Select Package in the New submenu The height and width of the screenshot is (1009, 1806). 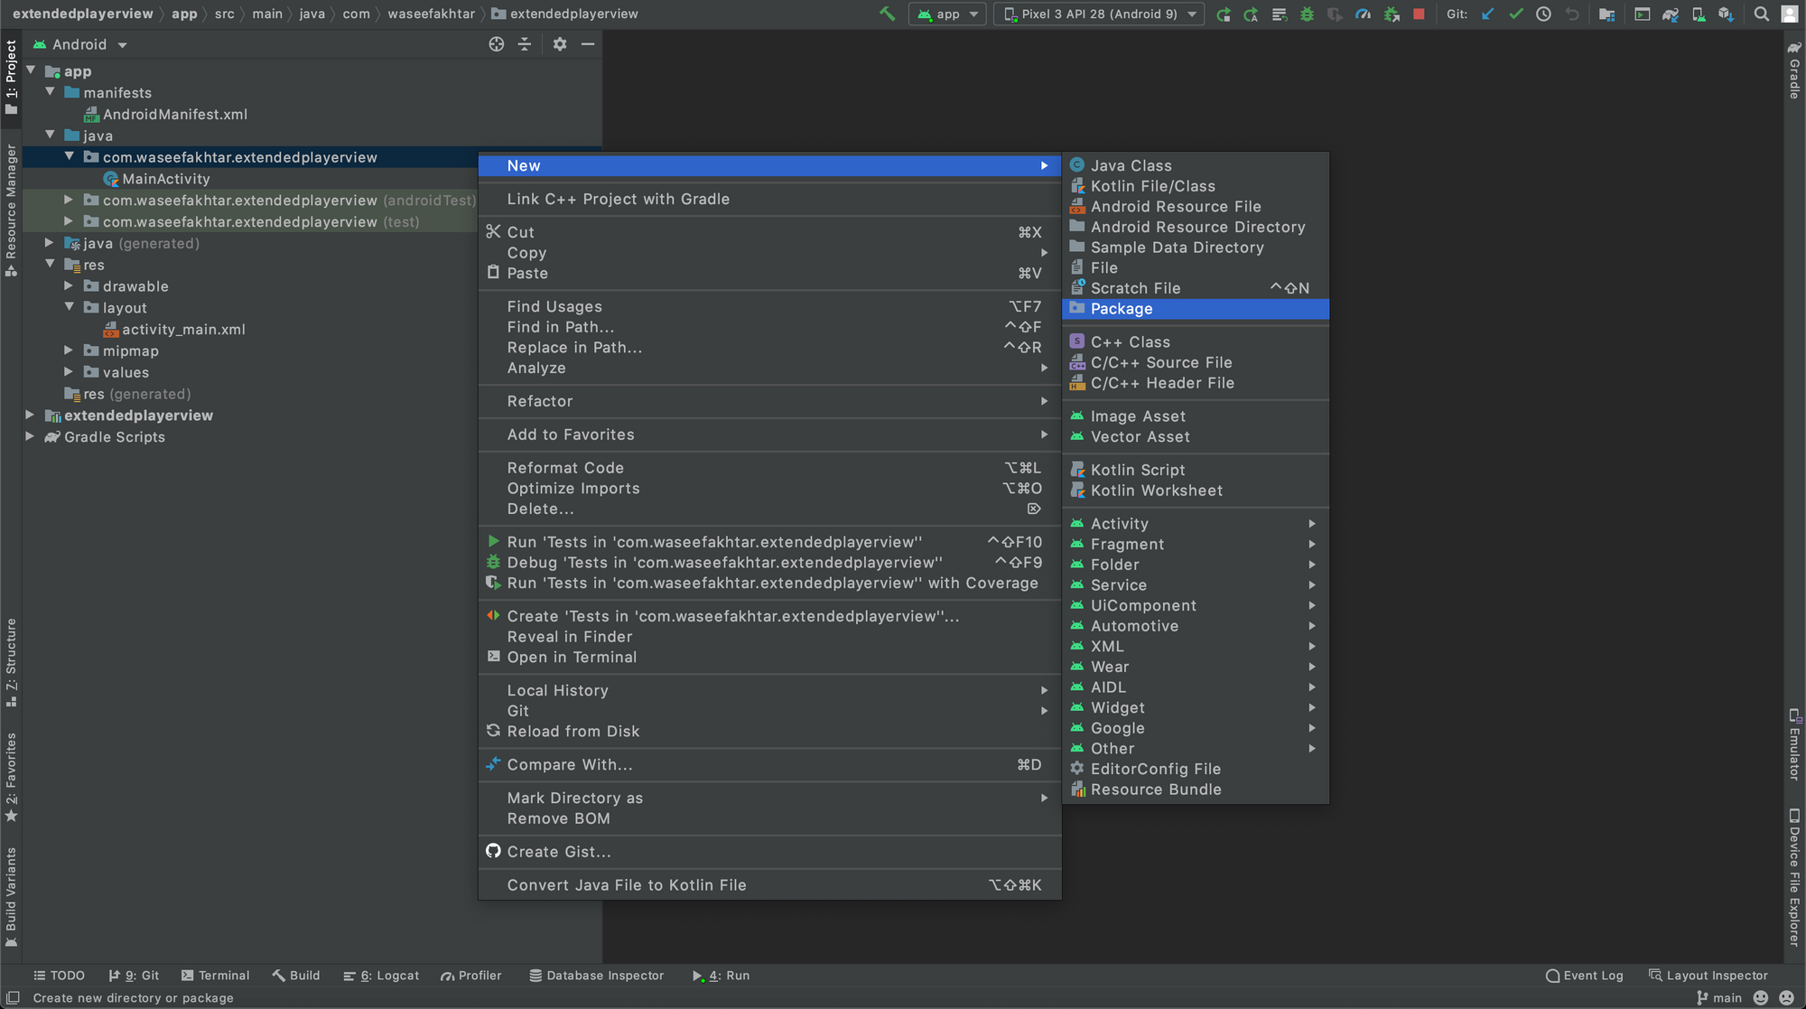tap(1122, 309)
